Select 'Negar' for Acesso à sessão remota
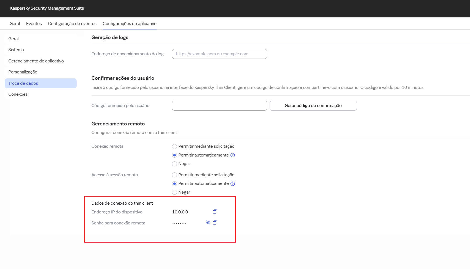The width and height of the screenshot is (470, 269). [174, 192]
